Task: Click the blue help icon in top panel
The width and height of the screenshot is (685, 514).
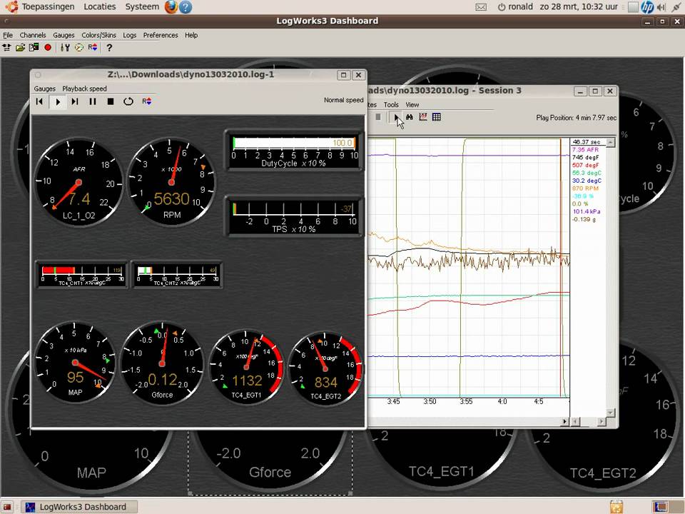Action: (x=186, y=7)
